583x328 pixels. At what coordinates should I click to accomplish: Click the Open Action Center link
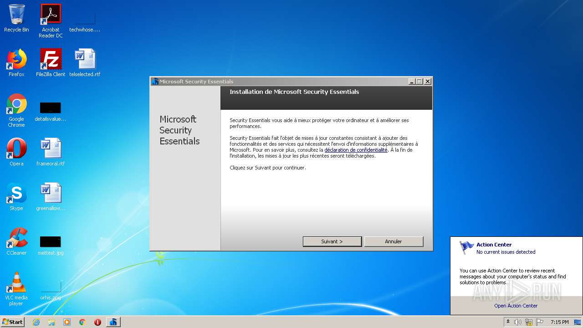pyautogui.click(x=516, y=306)
